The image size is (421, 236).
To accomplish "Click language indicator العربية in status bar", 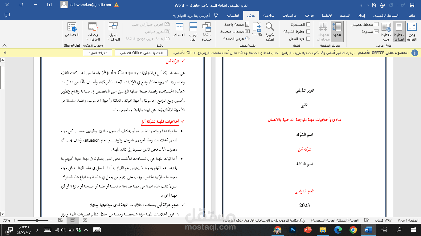I will (x=335, y=220).
